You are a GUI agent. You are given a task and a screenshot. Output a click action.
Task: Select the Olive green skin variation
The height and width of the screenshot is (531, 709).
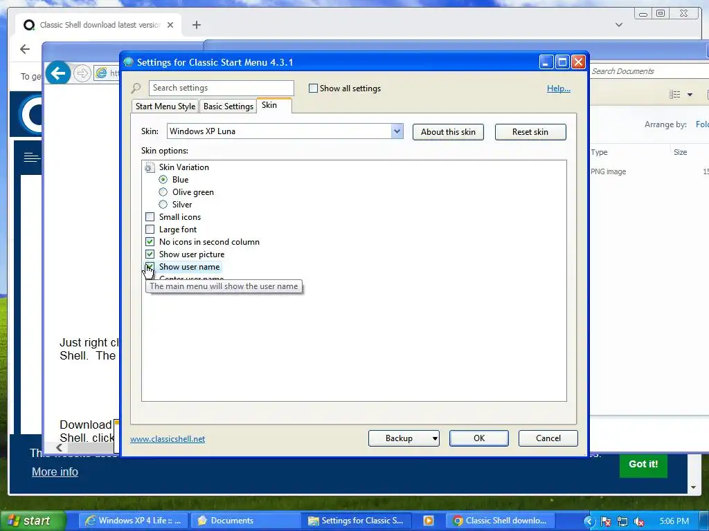[x=163, y=192]
